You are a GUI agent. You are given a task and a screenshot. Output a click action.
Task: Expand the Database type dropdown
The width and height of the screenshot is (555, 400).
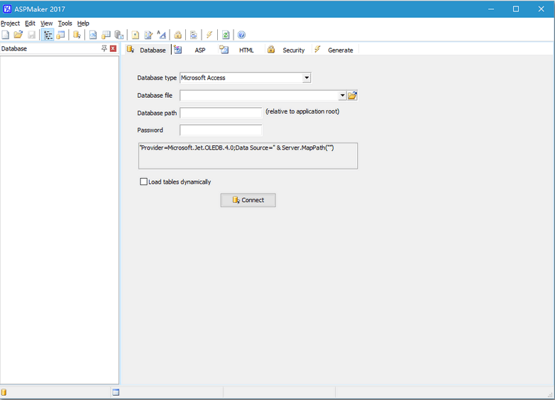[x=307, y=78]
